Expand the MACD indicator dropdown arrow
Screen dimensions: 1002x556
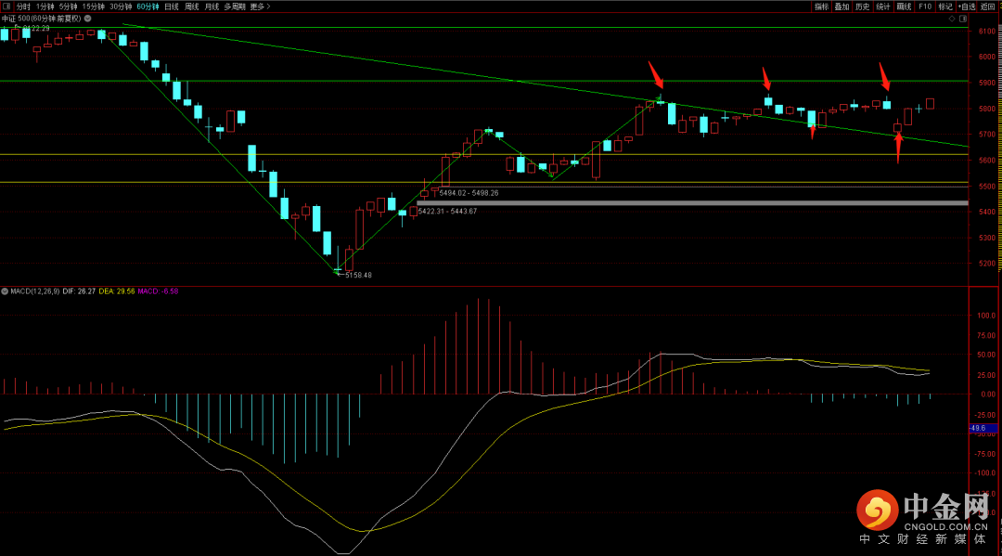tap(5, 291)
